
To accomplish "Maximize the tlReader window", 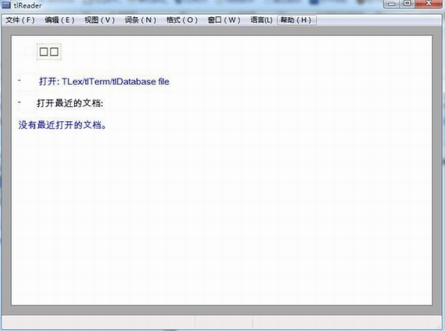I will pyautogui.click(x=408, y=3).
